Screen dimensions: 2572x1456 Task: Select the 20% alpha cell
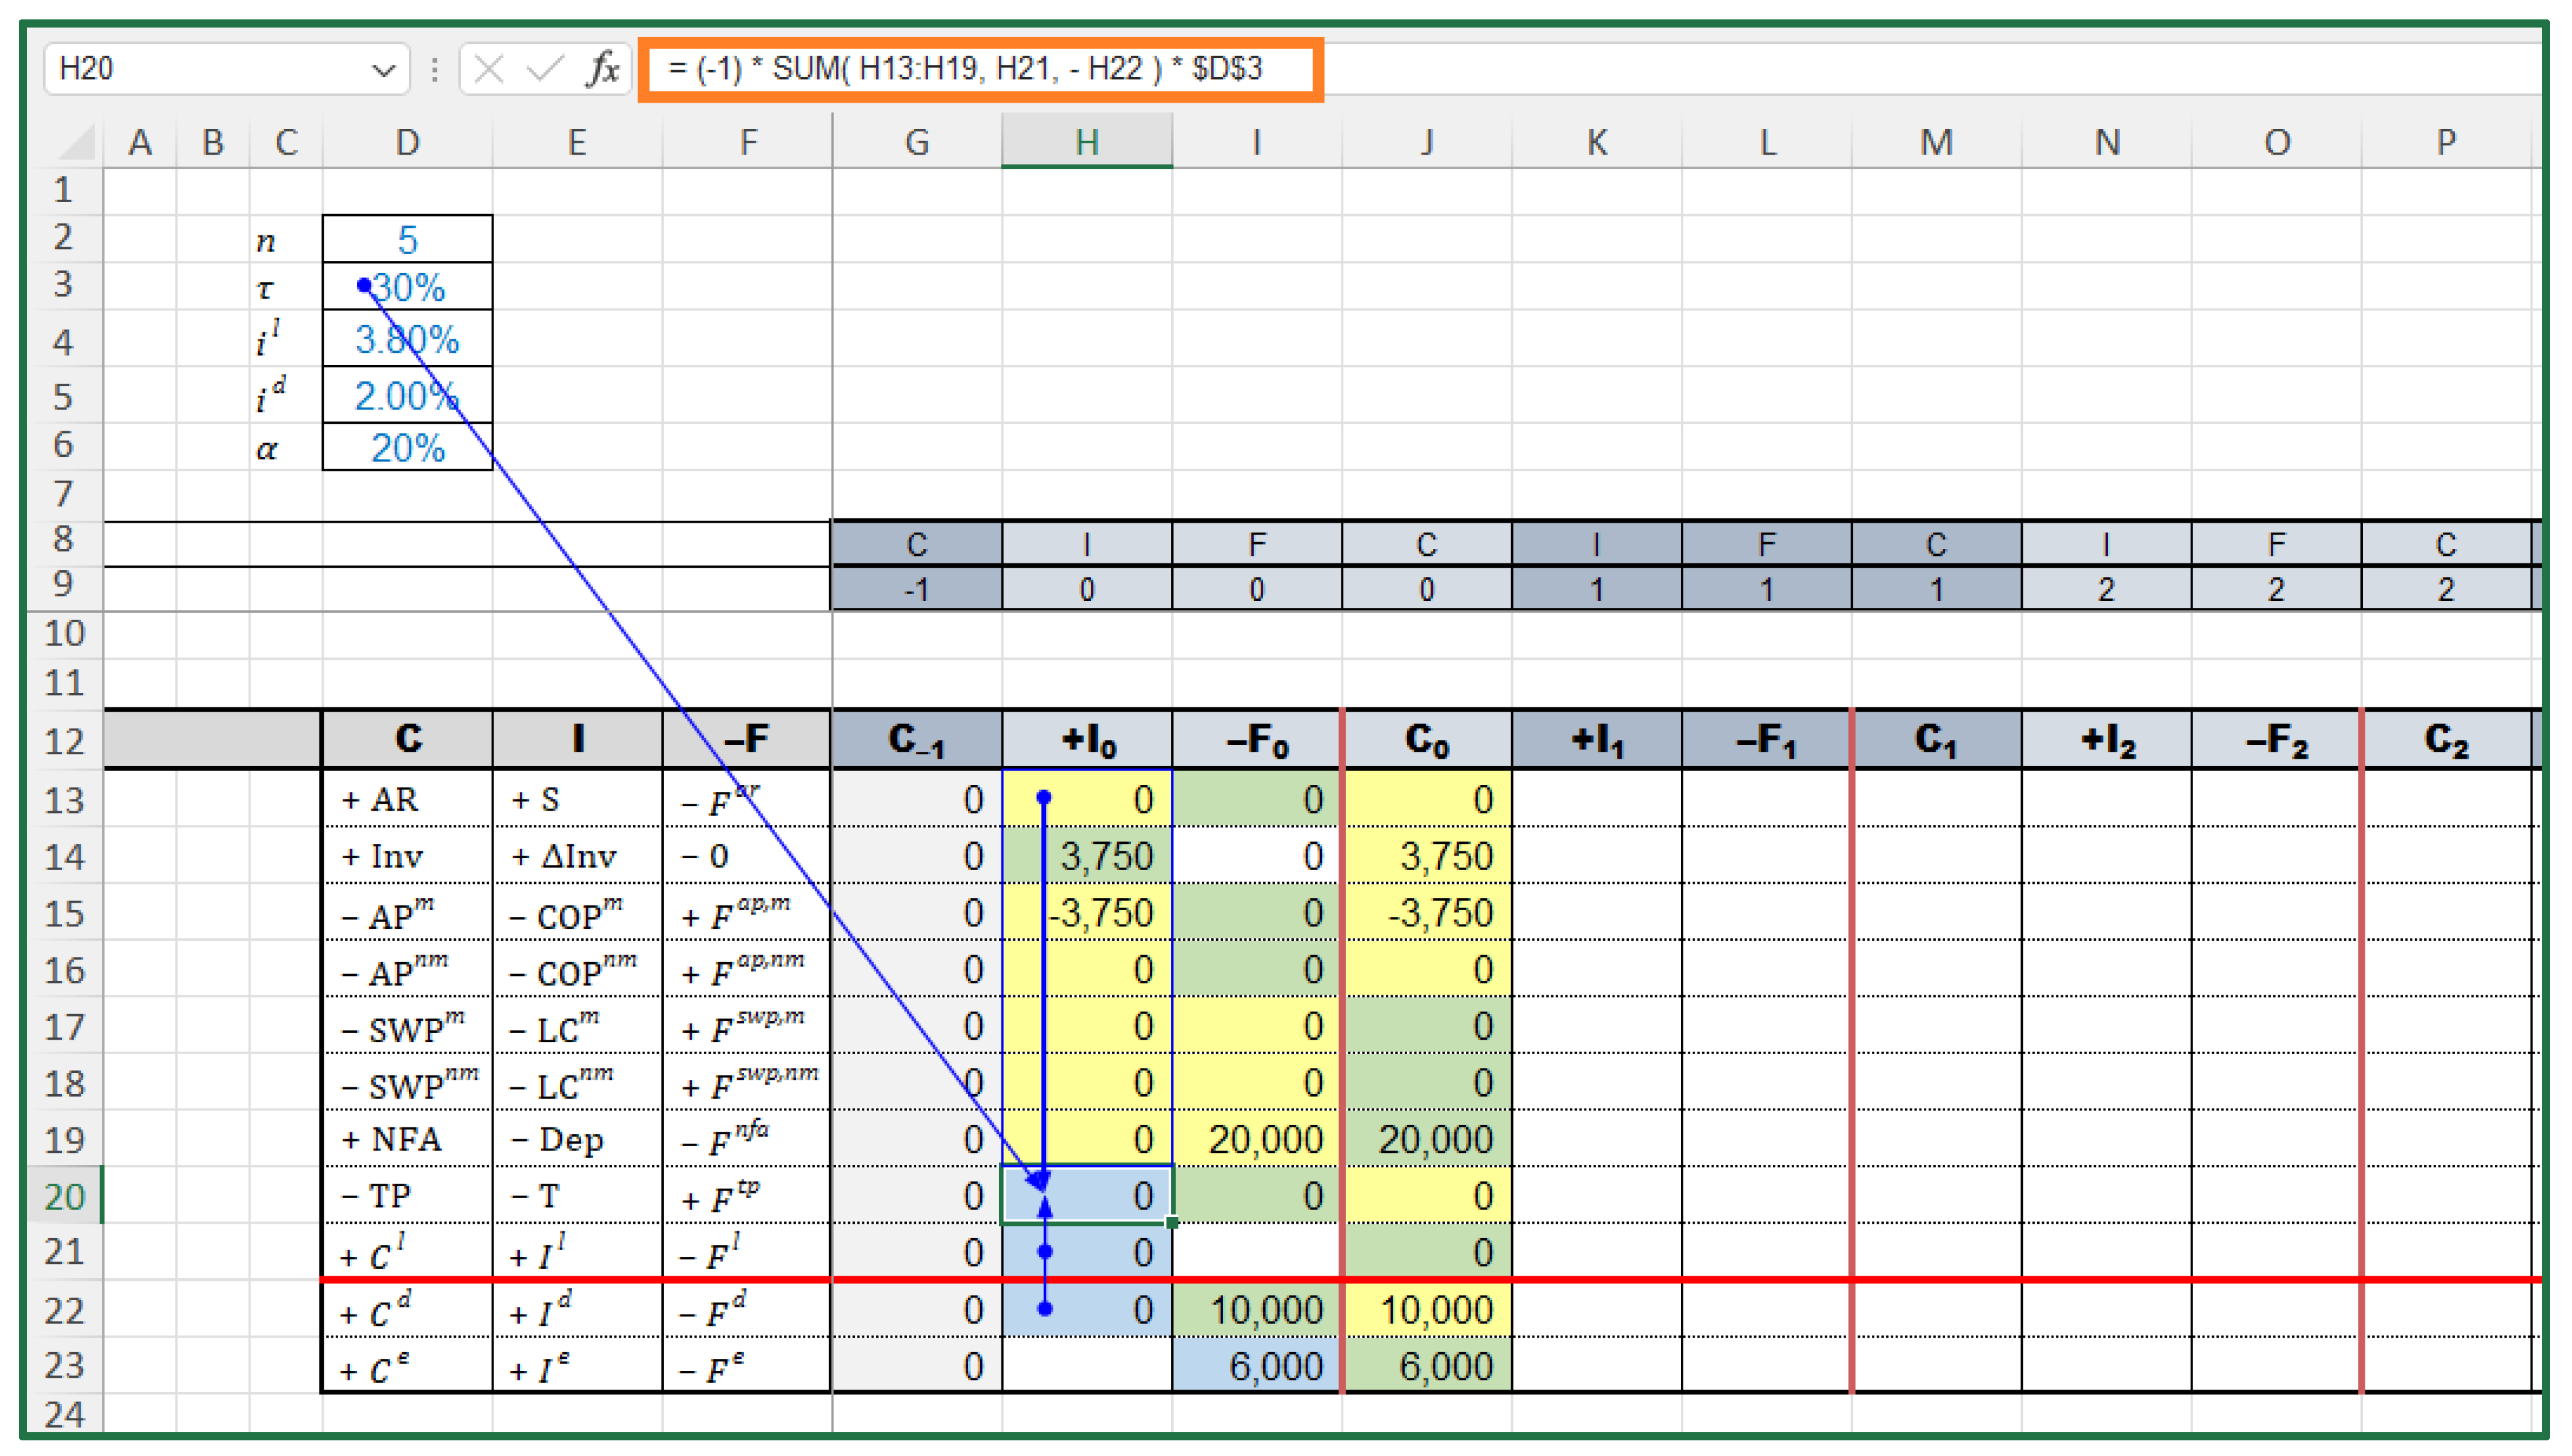(407, 448)
